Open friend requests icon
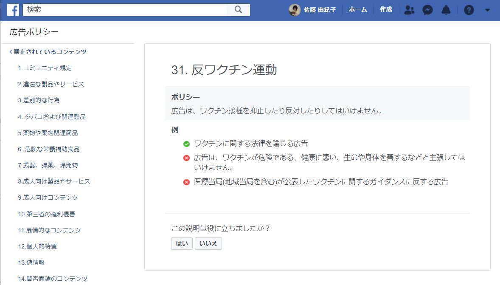The height and width of the screenshot is (285, 500). coord(409,10)
